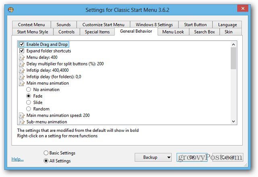
Task: Choose the Random animation option
Action: coord(29,109)
